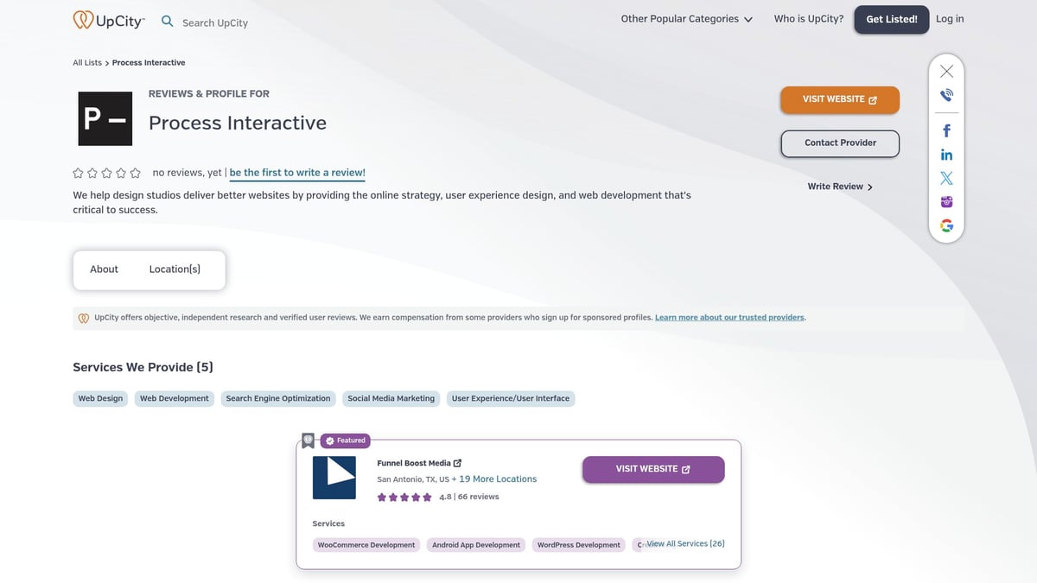Expand Write Review with its chevron

839,186
